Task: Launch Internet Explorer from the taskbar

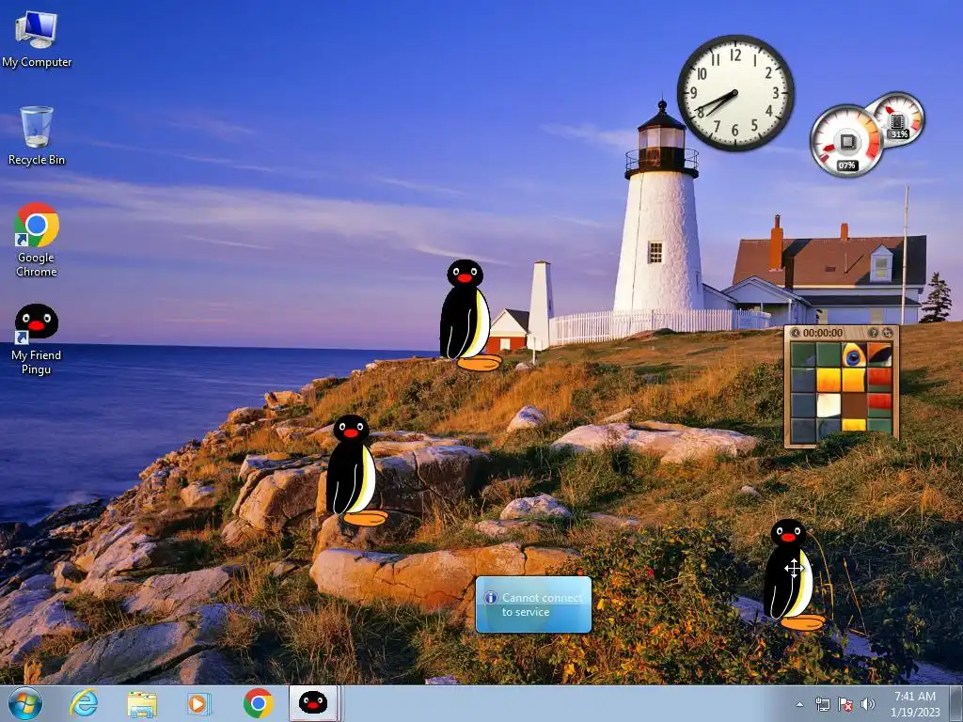Action: 84,703
